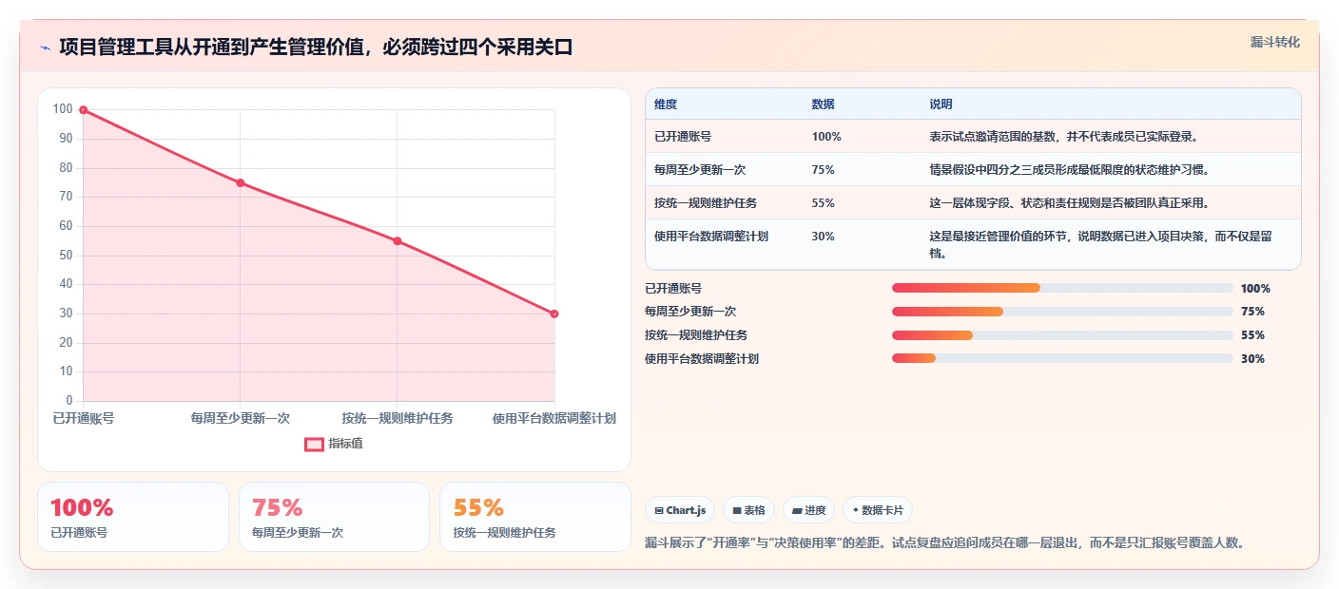
Task: Click the chart data point at value 30
Action: [x=554, y=313]
